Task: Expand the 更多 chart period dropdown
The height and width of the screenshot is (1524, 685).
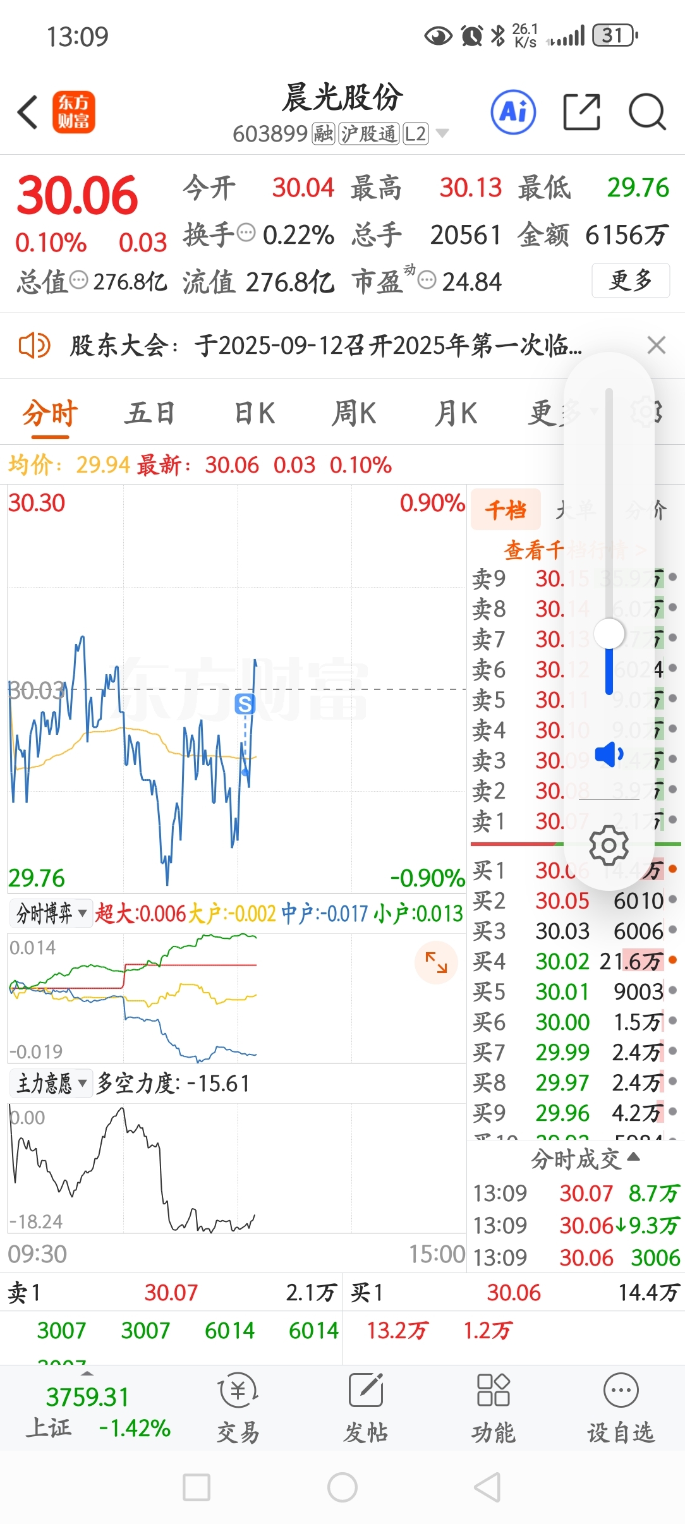Action: pyautogui.click(x=563, y=413)
